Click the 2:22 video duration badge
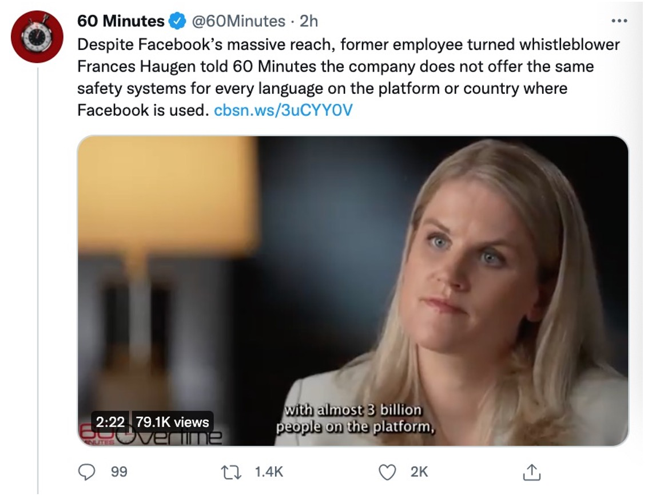Screen dimensions: 660x497 [x=110, y=423]
